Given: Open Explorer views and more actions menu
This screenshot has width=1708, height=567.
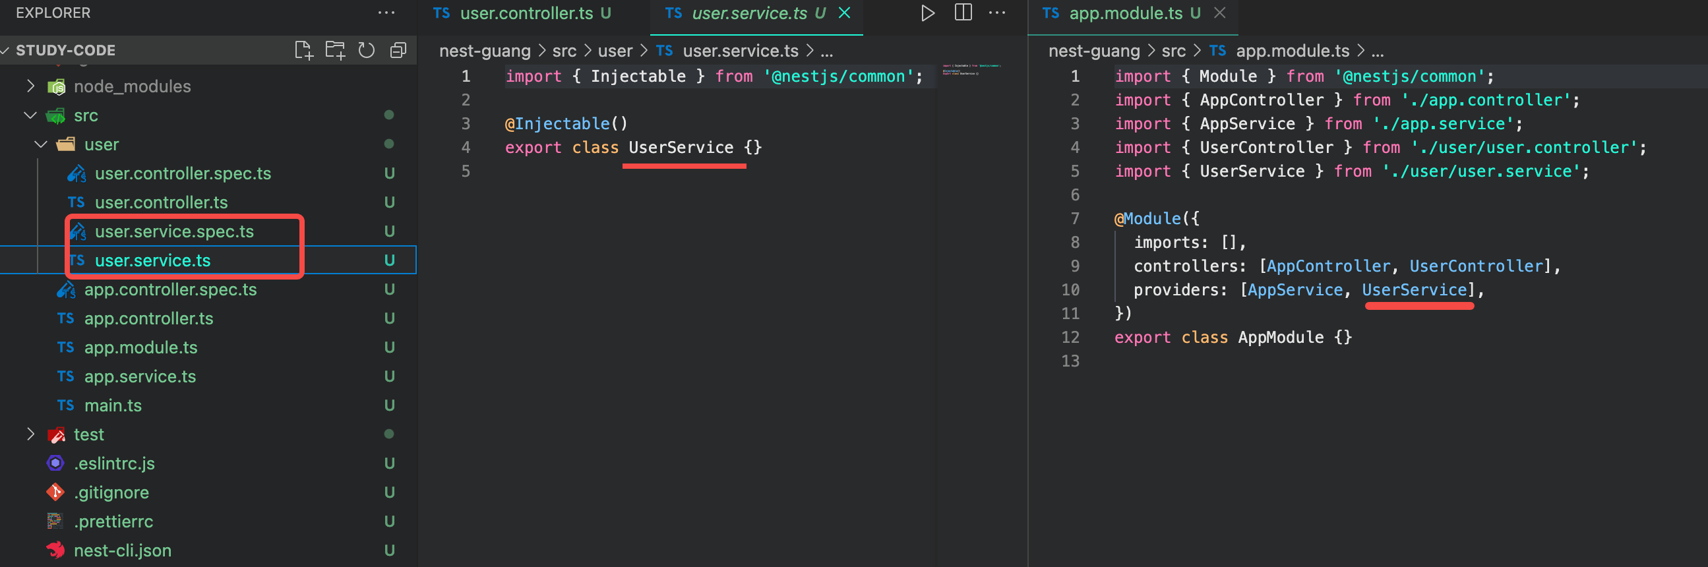Looking at the screenshot, I should pyautogui.click(x=386, y=13).
